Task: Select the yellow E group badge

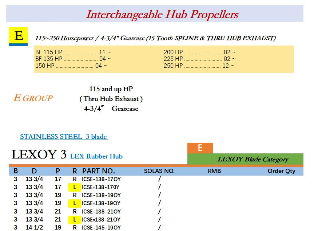Action: pyautogui.click(x=18, y=36)
